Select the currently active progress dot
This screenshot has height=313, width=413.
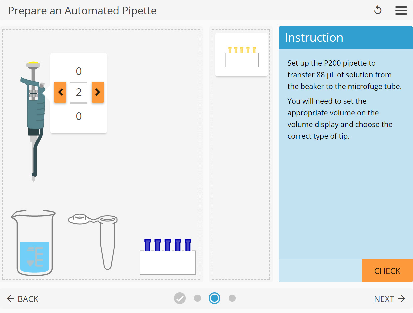(215, 298)
